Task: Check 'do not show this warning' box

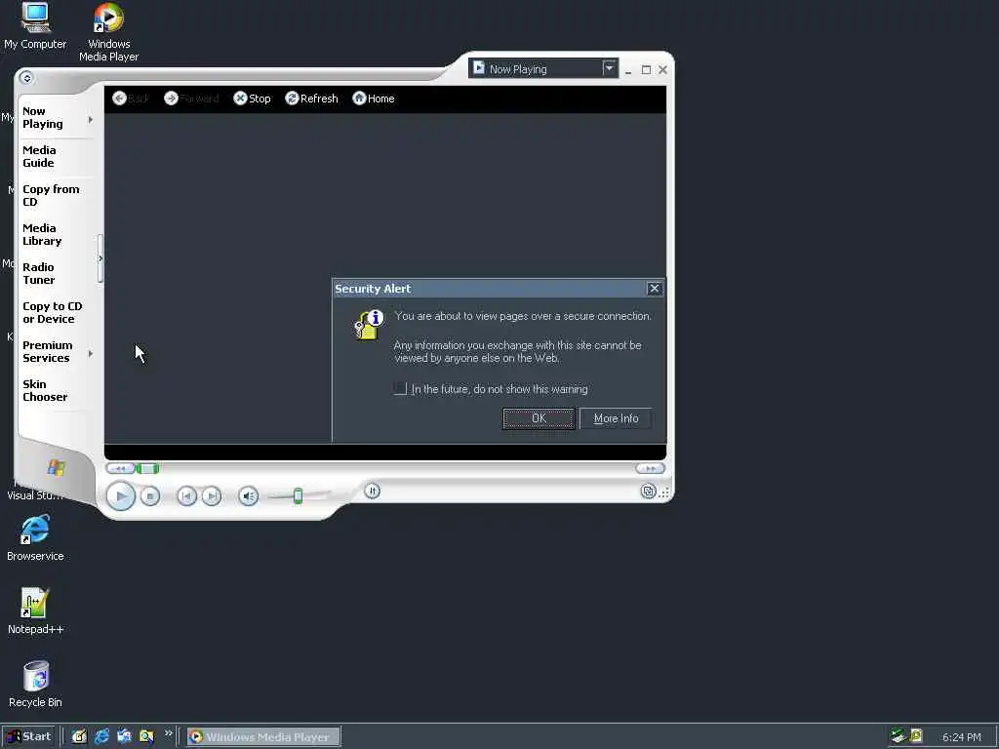Action: 400,388
